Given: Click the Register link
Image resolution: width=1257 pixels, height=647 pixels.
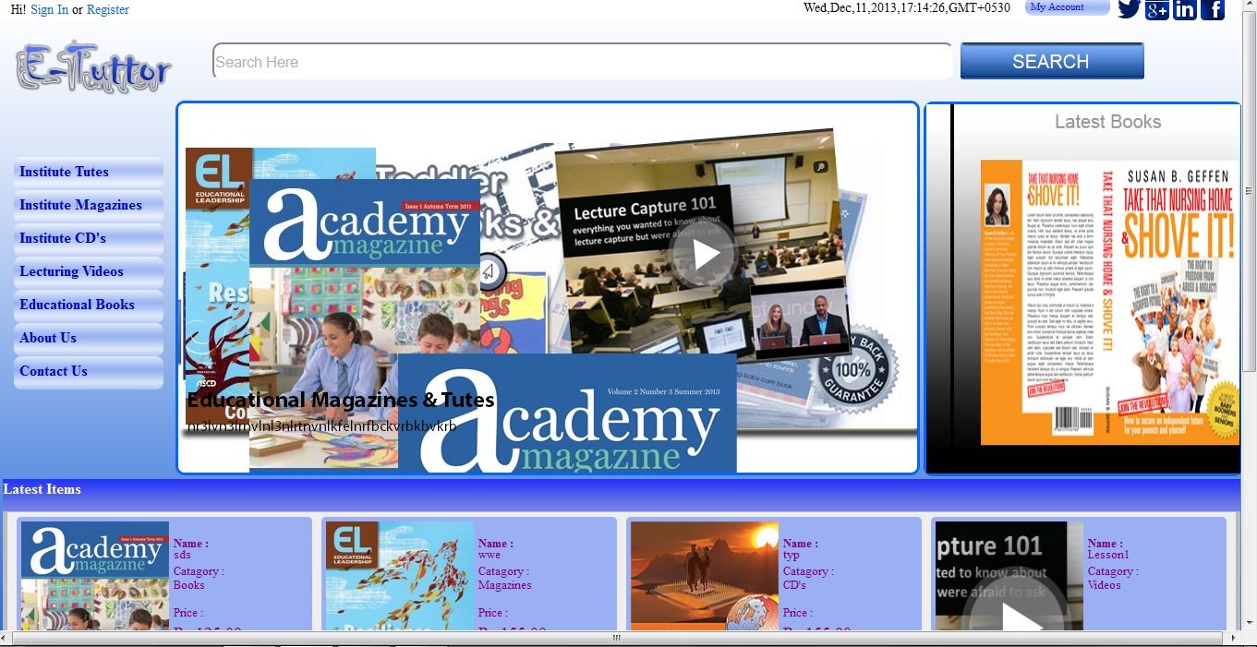Looking at the screenshot, I should 107,9.
